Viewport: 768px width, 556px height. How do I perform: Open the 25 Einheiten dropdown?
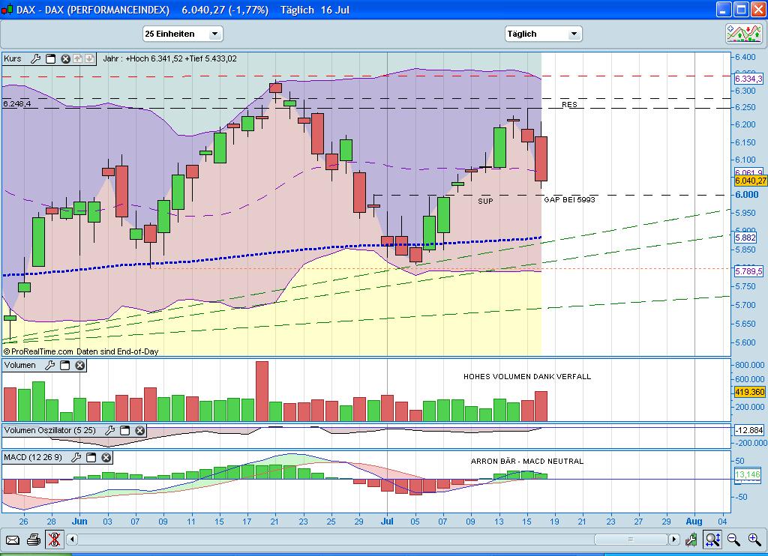coord(181,34)
